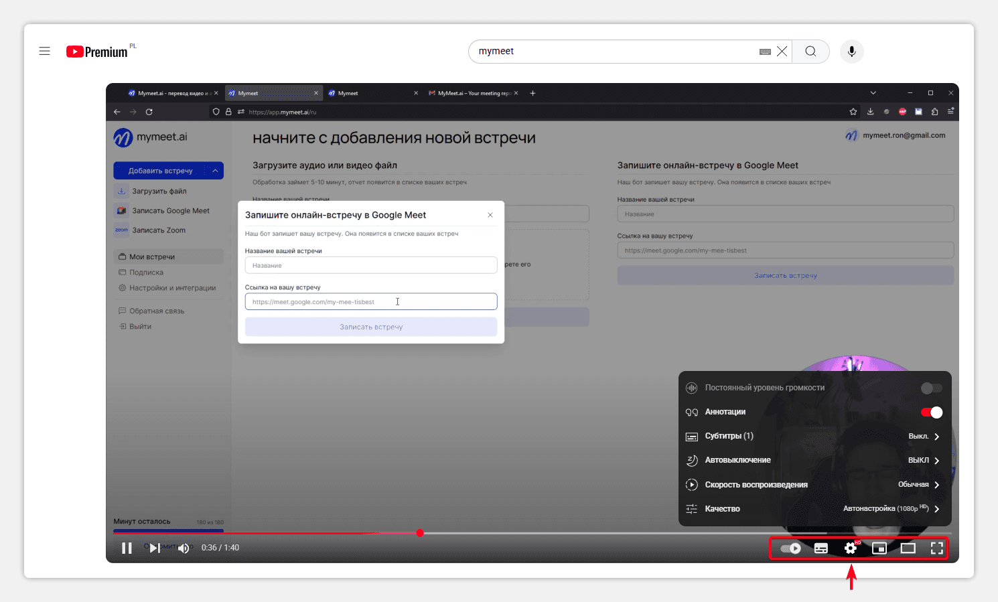This screenshot has width=998, height=602.
Task: Open the Субтитры (1) settings row
Action: point(814,437)
